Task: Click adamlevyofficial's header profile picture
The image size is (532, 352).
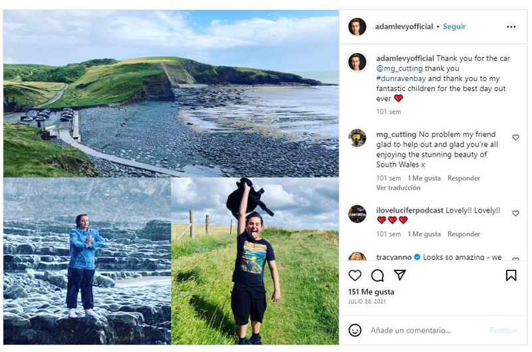Action: click(x=357, y=27)
